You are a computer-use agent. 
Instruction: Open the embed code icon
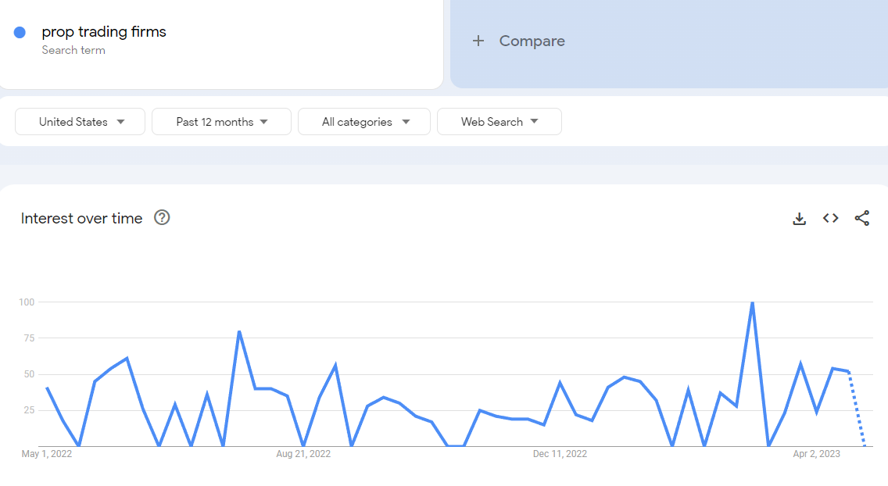click(830, 218)
